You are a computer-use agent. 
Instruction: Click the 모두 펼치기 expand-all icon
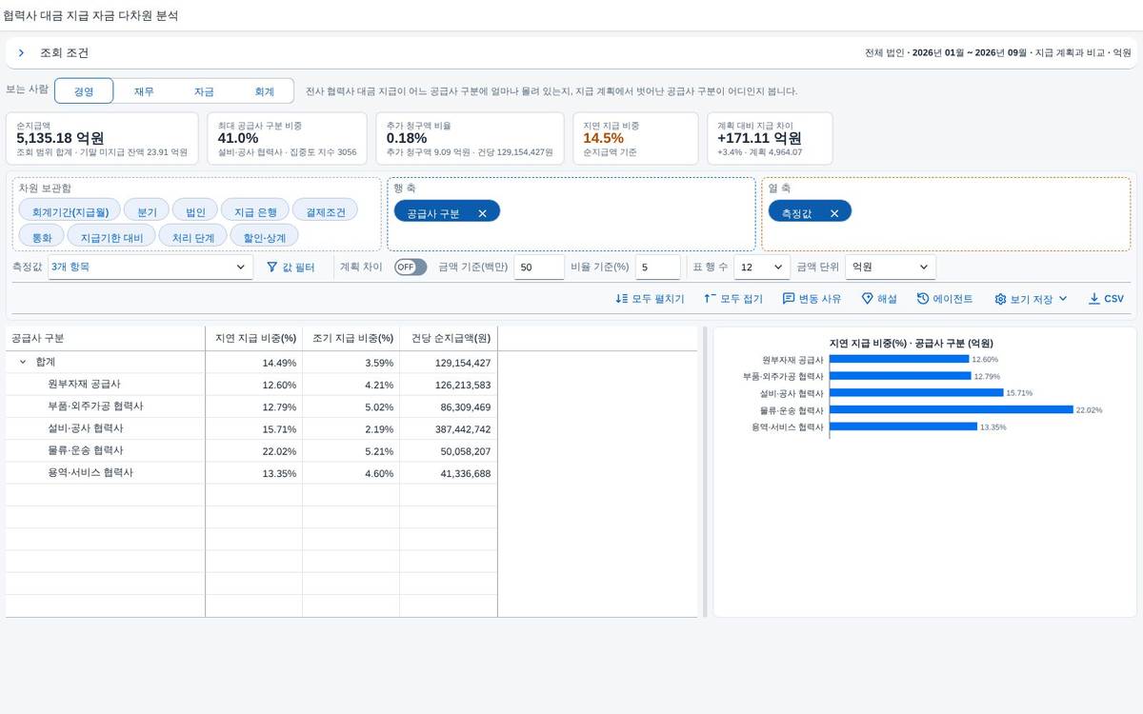pyautogui.click(x=622, y=299)
